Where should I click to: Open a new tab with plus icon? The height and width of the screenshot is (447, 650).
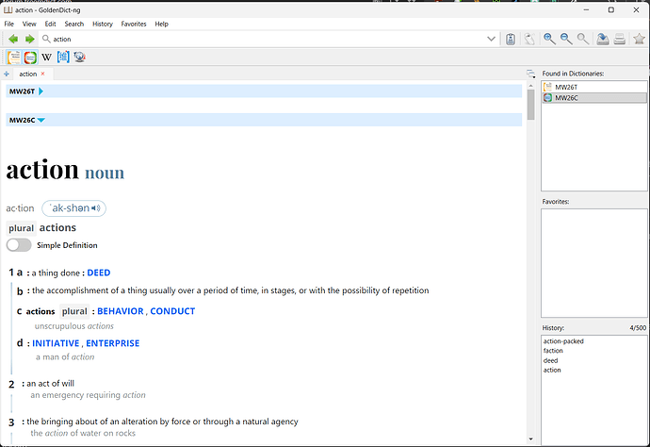pyautogui.click(x=7, y=74)
